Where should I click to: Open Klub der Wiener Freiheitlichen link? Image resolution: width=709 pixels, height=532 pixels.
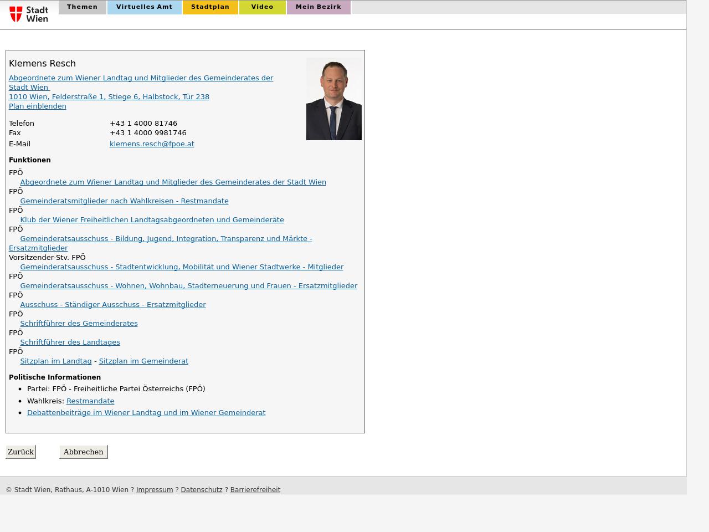pyautogui.click(x=152, y=220)
